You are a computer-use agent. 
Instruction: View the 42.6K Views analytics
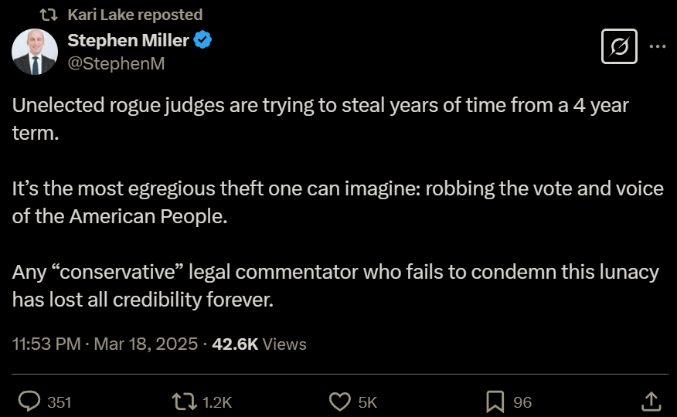click(259, 344)
